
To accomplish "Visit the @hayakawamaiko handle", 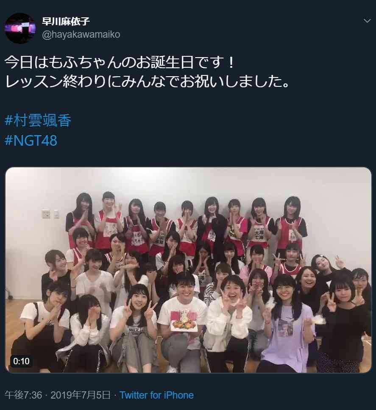I will pyautogui.click(x=81, y=34).
